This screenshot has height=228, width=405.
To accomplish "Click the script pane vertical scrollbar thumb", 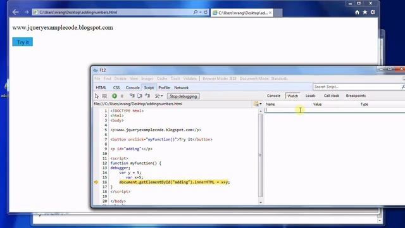I will [x=260, y=155].
